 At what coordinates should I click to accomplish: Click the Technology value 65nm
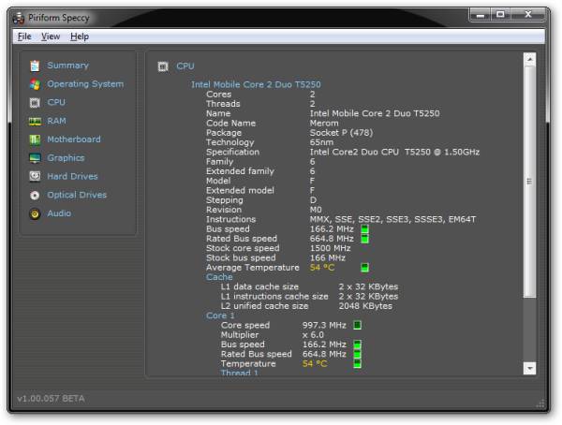321,142
